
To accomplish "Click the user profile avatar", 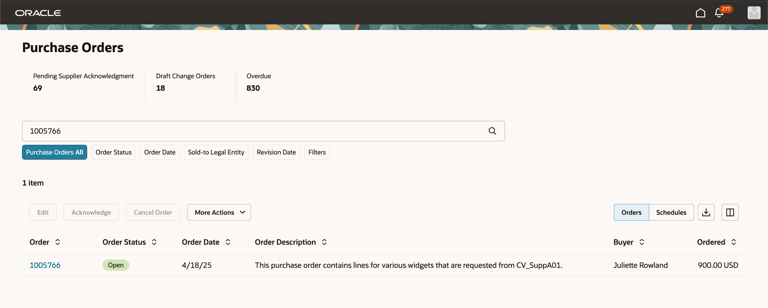I will click(x=754, y=12).
